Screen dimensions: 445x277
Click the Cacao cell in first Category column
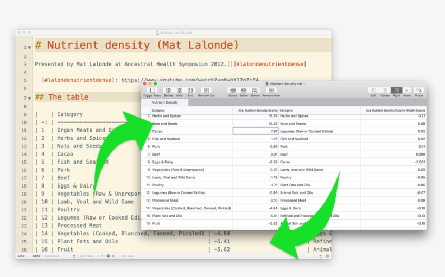pos(192,131)
